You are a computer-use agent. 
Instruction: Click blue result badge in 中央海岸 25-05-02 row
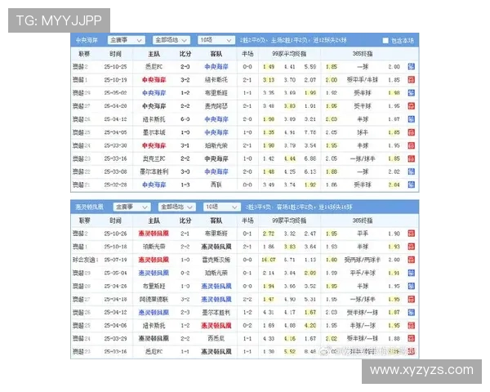coord(412,93)
